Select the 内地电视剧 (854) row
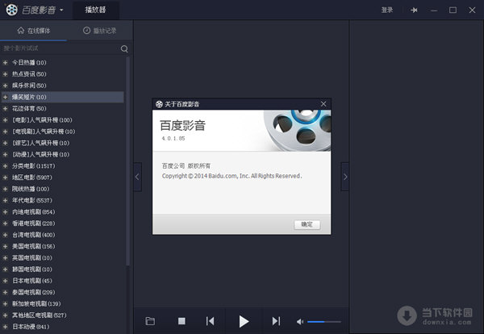Image resolution: width=484 pixels, height=334 pixels. pos(63,211)
